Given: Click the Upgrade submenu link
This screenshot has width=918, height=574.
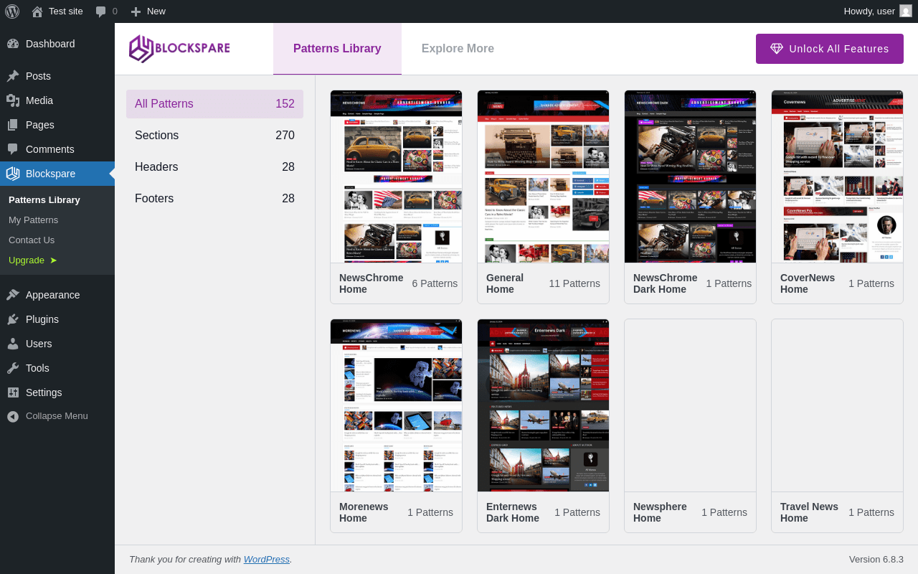Looking at the screenshot, I should point(27,260).
